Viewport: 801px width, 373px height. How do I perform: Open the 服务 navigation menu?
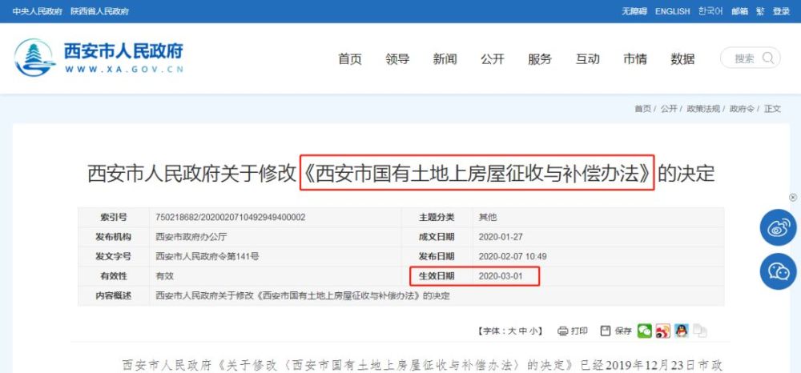point(540,59)
